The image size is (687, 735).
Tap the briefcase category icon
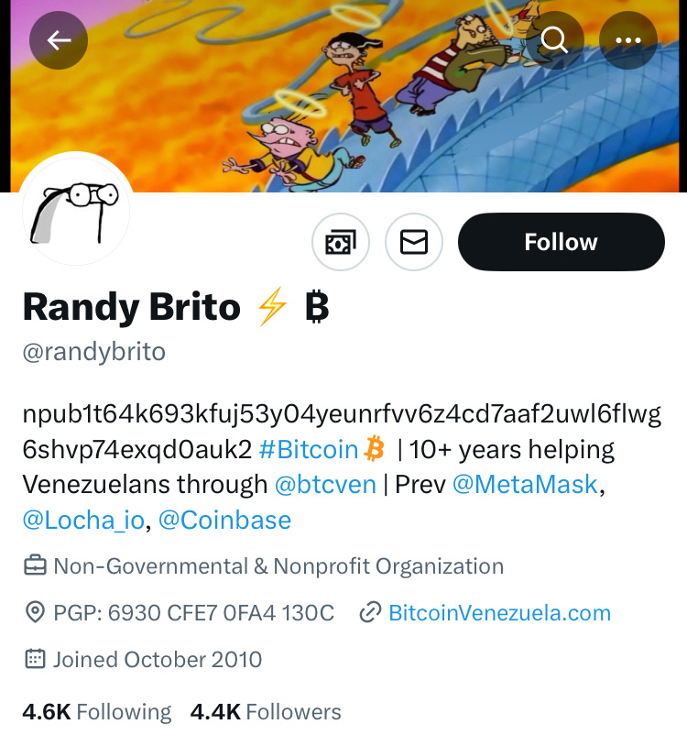(x=35, y=566)
